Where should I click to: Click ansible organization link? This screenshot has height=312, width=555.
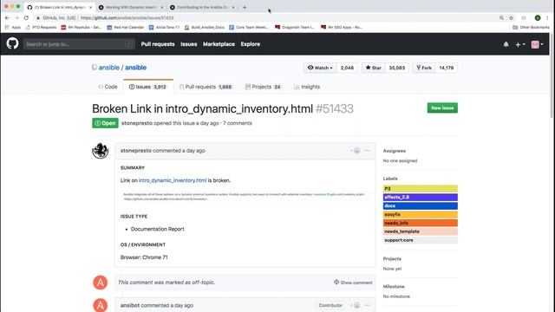point(109,68)
